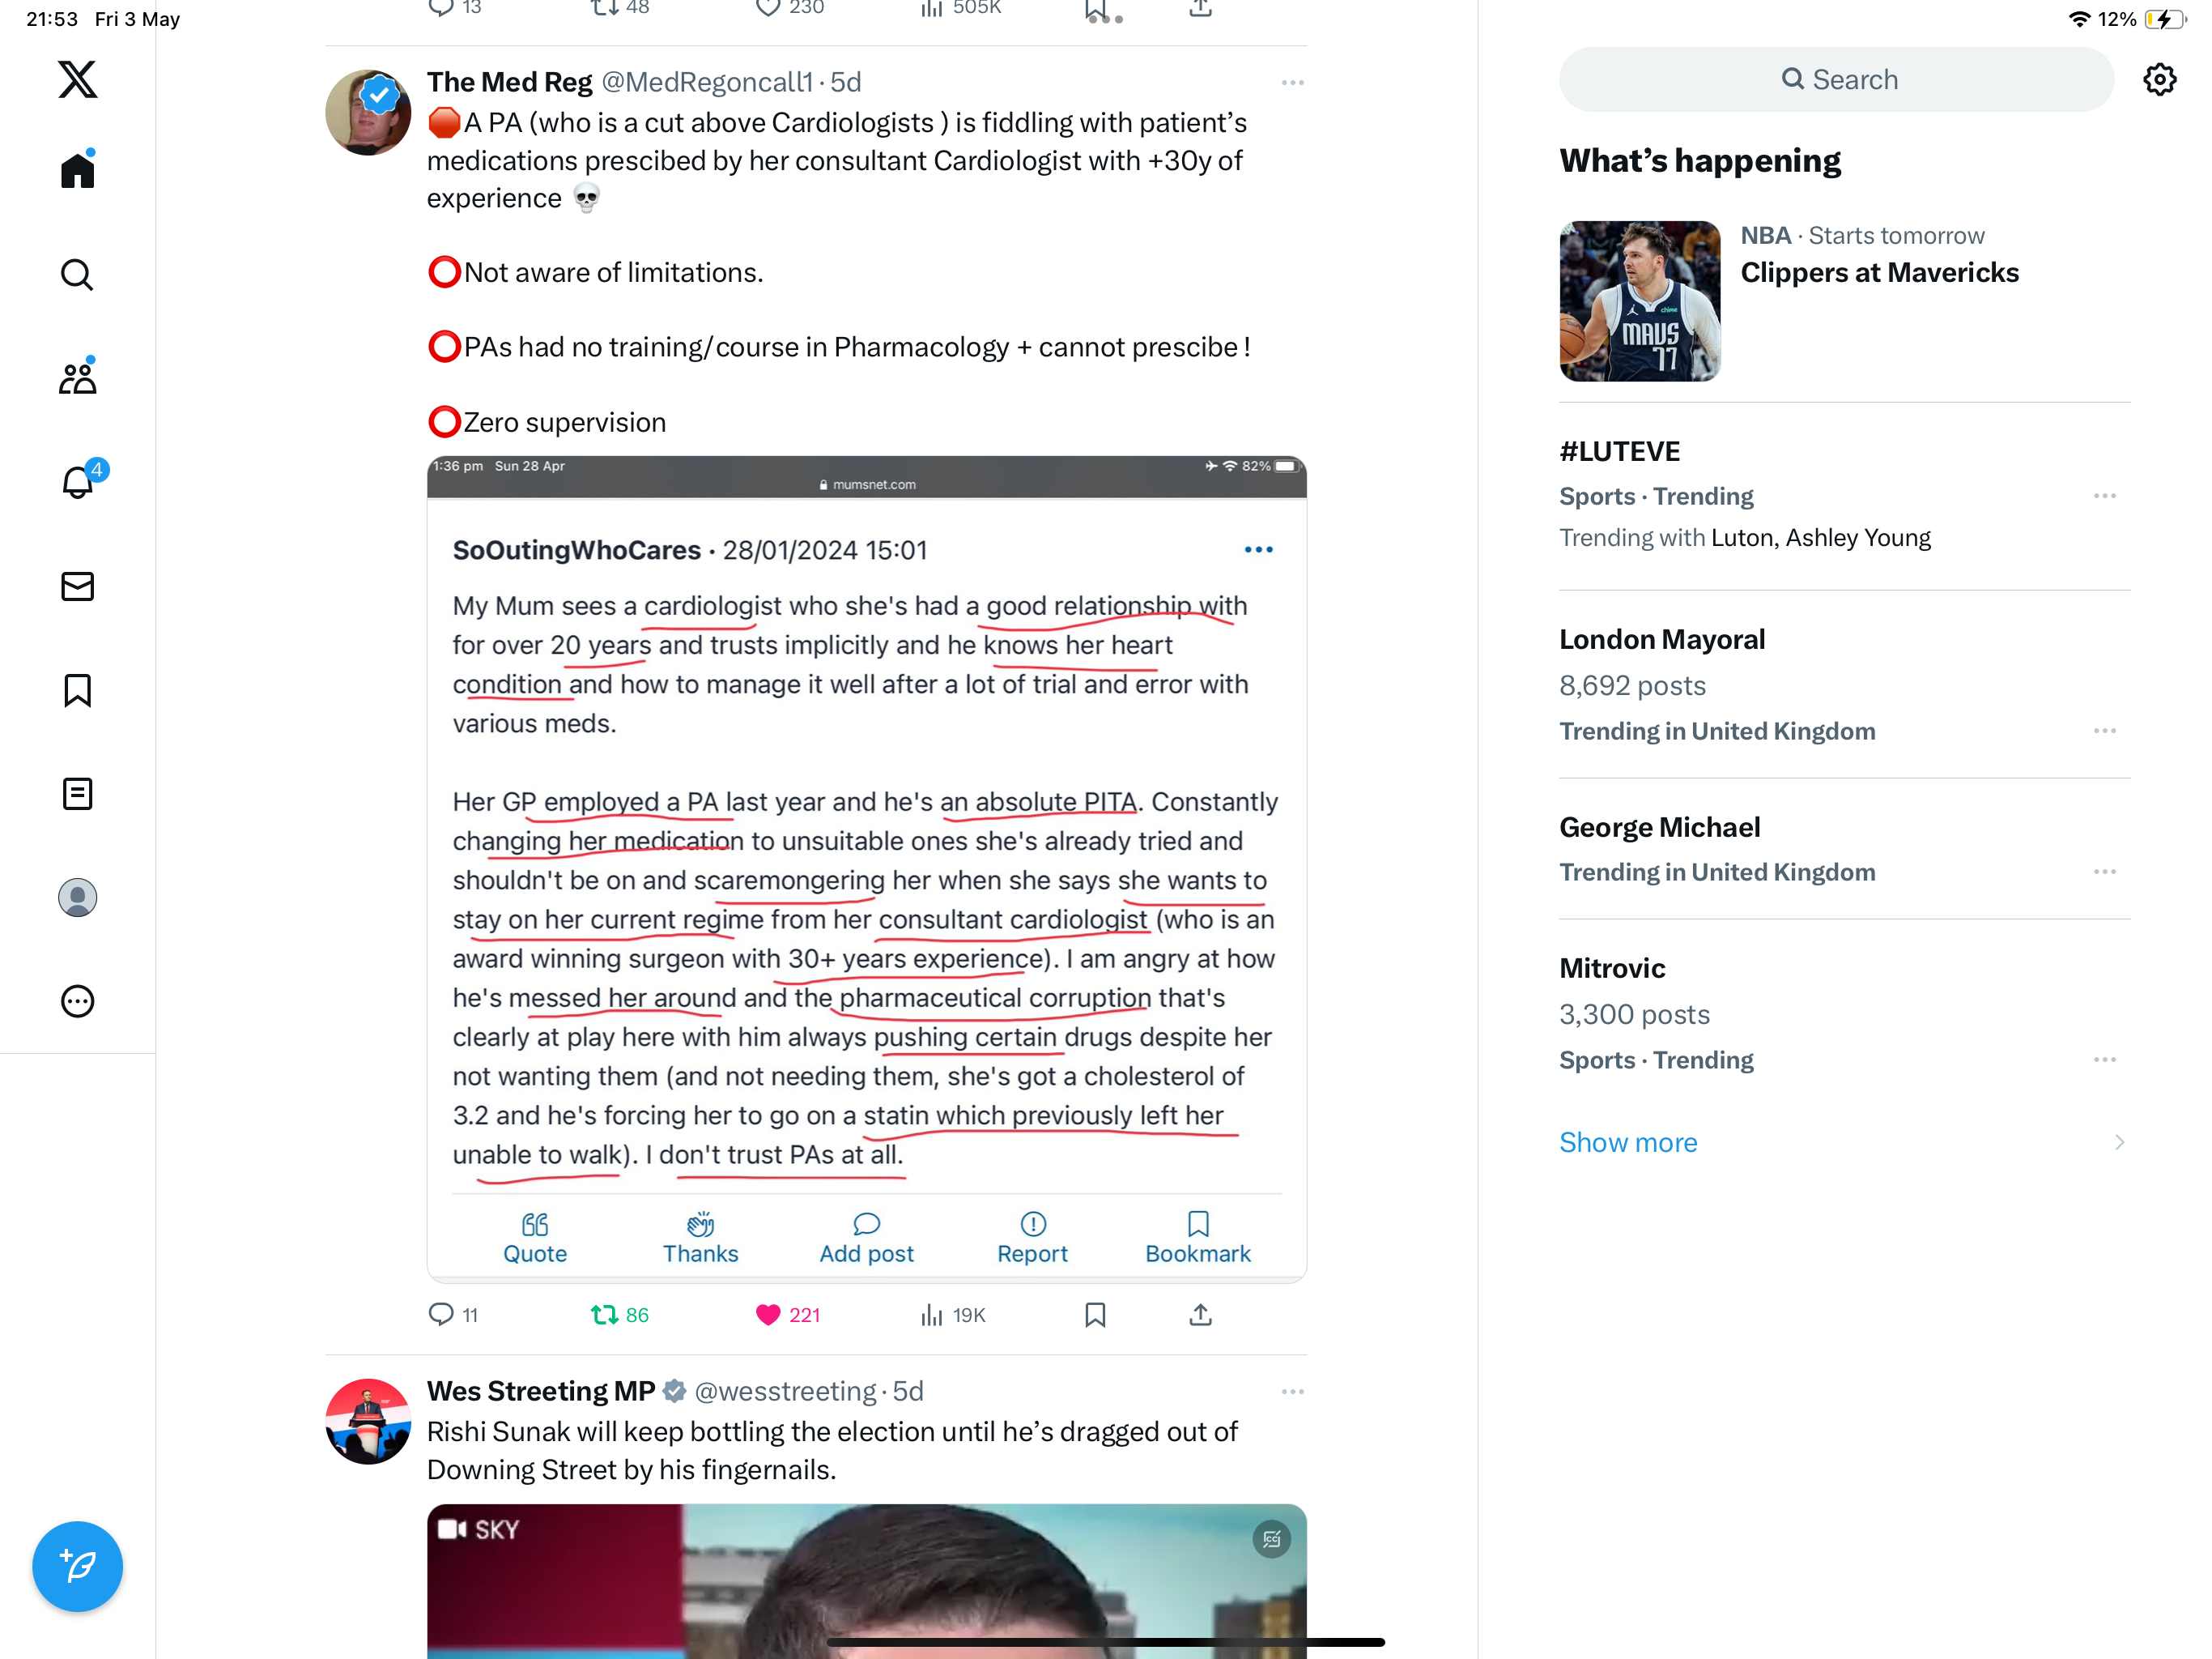Click Show more trends link
Viewport: 2212px width, 1659px height.
click(1628, 1141)
